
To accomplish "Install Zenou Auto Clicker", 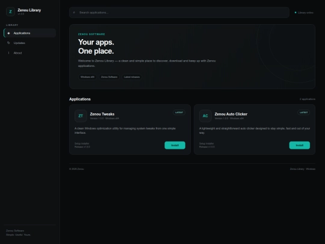I will 300,145.
